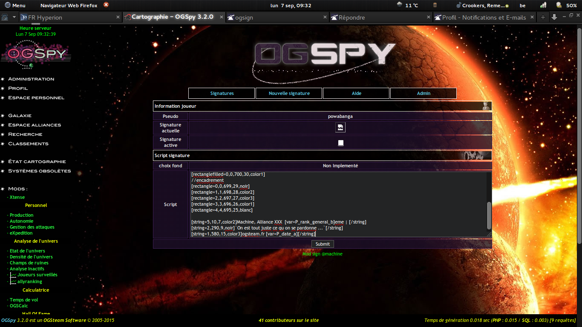Open the Signatures menu tab

[x=222, y=93]
